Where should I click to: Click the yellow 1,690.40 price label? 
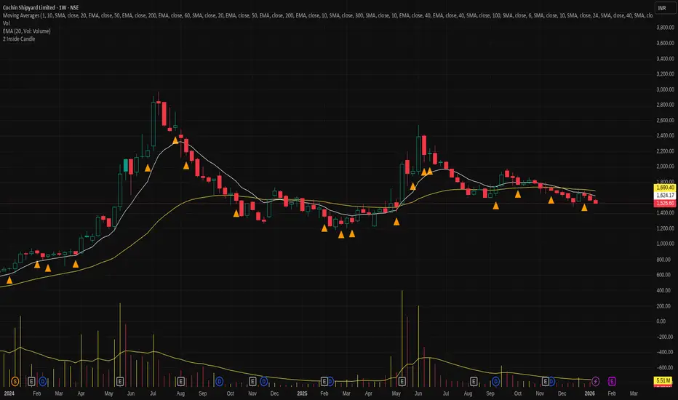[665, 188]
